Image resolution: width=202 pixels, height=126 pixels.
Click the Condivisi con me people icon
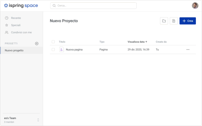coord(7,32)
